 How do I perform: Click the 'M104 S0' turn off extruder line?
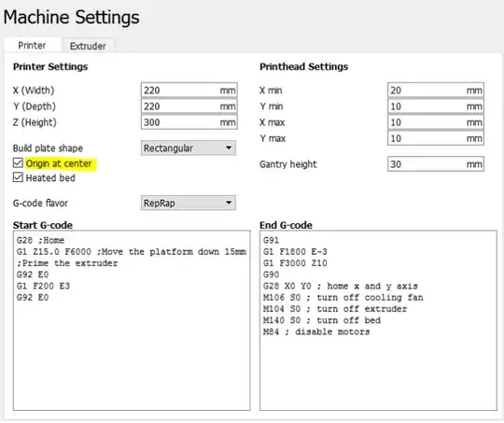(335, 309)
